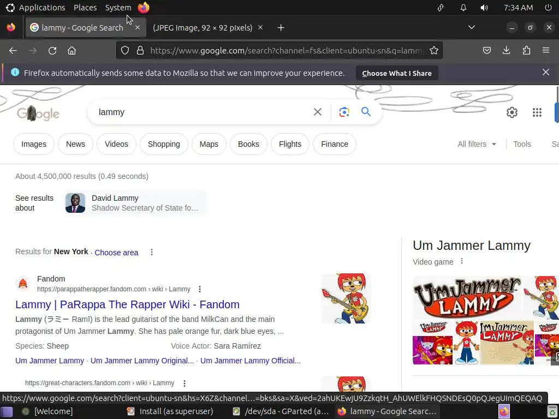This screenshot has height=419, width=559.
Task: Click the site security lock icon
Action: point(140,51)
